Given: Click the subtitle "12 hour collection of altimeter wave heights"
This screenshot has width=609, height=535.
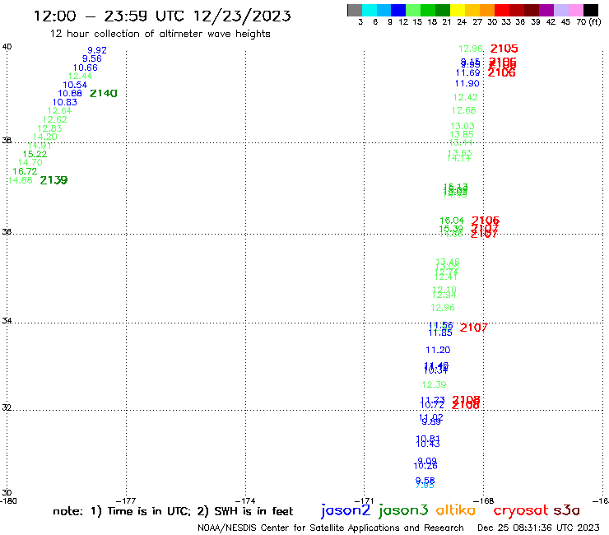Looking at the screenshot, I should tap(160, 34).
